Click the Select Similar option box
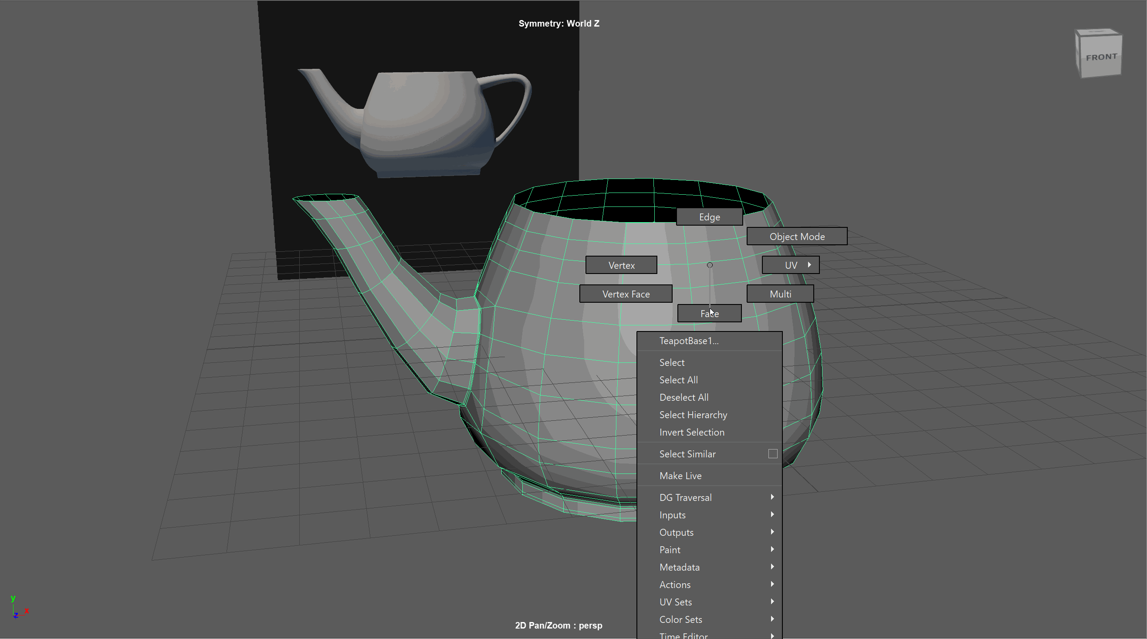The width and height of the screenshot is (1147, 639). point(772,454)
